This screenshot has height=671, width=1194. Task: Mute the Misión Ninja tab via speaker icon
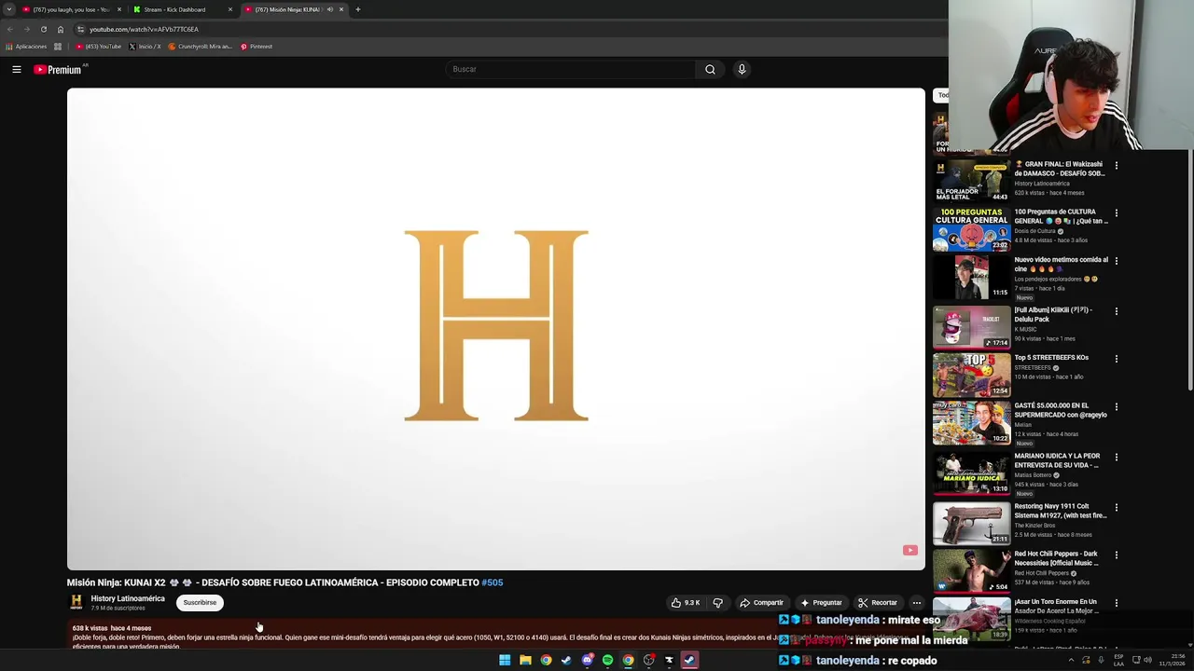(329, 9)
